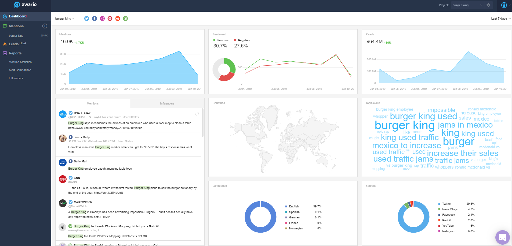Go to Alert Comparison report
This screenshot has height=246, width=512.
coord(20,70)
